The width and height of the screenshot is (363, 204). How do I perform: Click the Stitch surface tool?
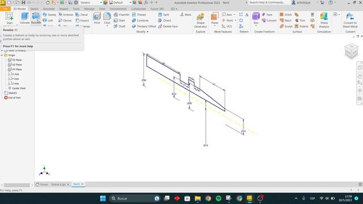tap(286, 15)
